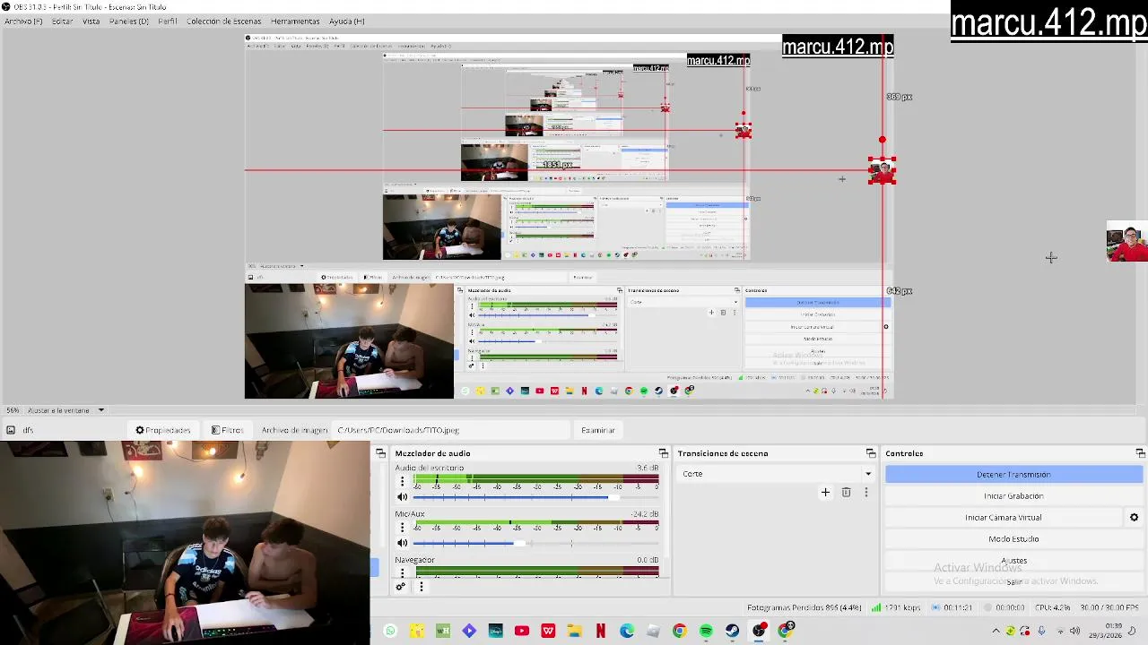Adjust the Mic/Aux volume slider
Screen dimensions: 1148x645
(535, 543)
